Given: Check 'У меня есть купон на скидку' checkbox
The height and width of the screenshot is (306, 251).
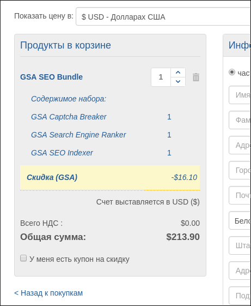Looking at the screenshot, I should tap(23, 258).
